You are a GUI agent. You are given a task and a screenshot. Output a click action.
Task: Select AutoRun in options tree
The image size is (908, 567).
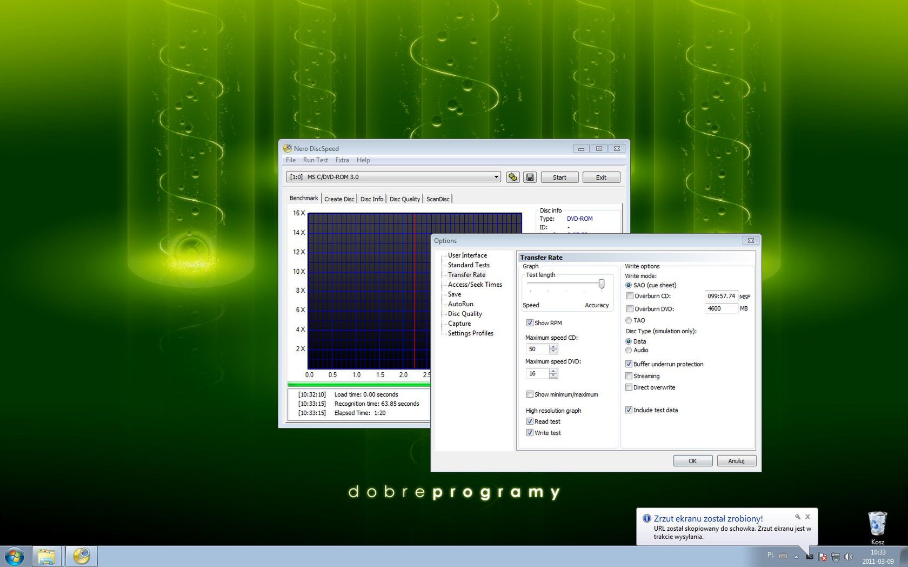click(460, 304)
